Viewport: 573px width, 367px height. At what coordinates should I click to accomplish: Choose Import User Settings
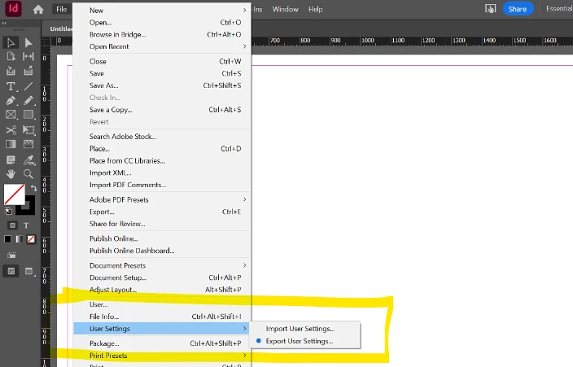[304, 329]
